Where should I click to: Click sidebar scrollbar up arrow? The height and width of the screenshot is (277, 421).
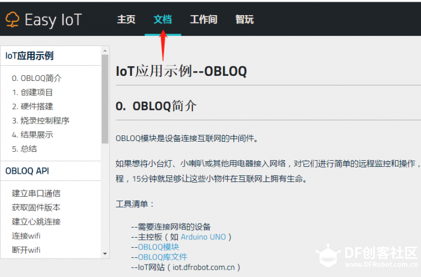[105, 51]
